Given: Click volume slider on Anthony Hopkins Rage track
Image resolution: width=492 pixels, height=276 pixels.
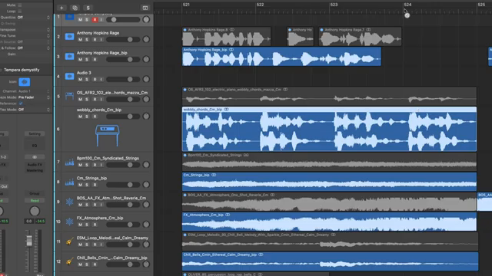Looking at the screenshot, I should coord(123,39).
